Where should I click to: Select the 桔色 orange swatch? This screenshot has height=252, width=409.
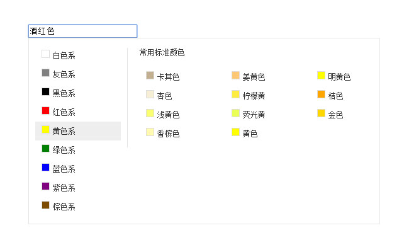[330, 96]
